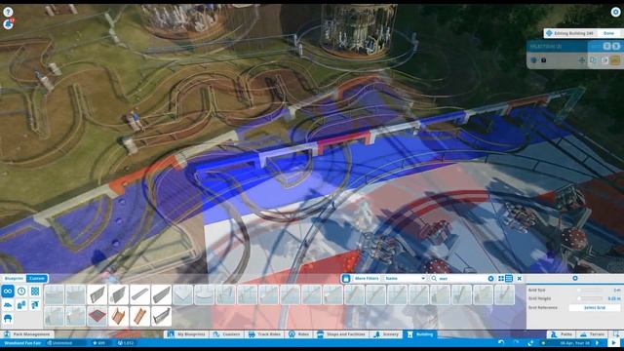
Task: Toggle the building blocks category filter
Action: [21, 305]
